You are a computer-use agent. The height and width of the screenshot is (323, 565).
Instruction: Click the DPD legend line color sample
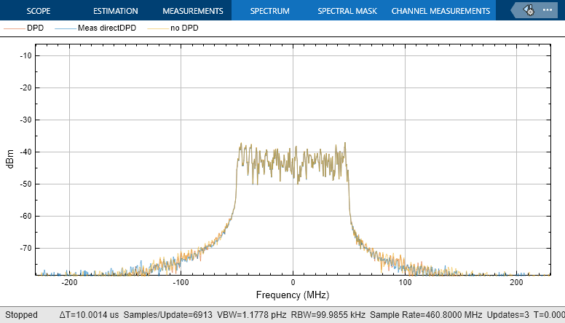(15, 28)
